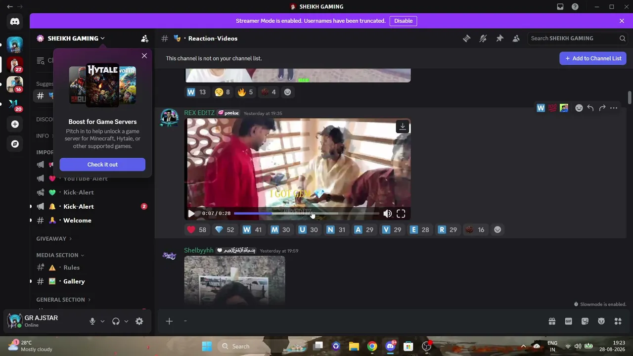Toggle the W reaction with 41
Viewport: 633px width, 356px height.
coord(252,229)
